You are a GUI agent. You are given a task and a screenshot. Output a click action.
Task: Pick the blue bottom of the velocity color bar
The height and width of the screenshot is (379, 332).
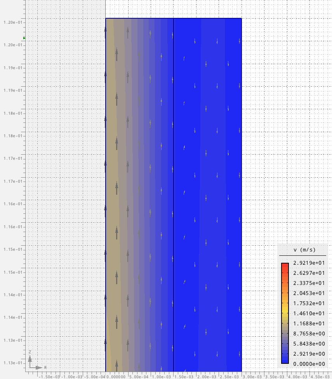coord(285,360)
